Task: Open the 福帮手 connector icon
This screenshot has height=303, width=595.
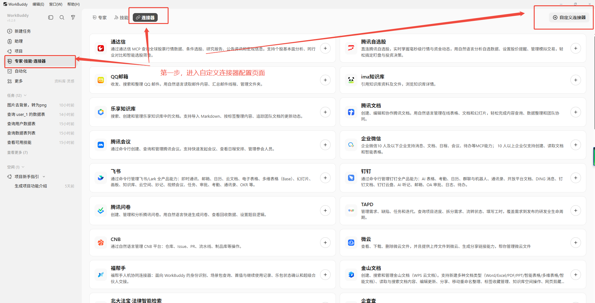Action: point(101,275)
